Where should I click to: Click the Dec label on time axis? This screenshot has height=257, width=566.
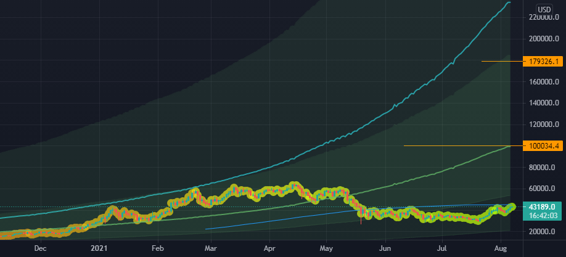tap(41, 248)
